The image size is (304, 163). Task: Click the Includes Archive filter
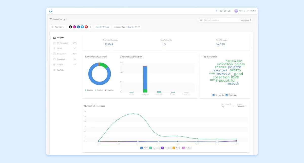102,27
